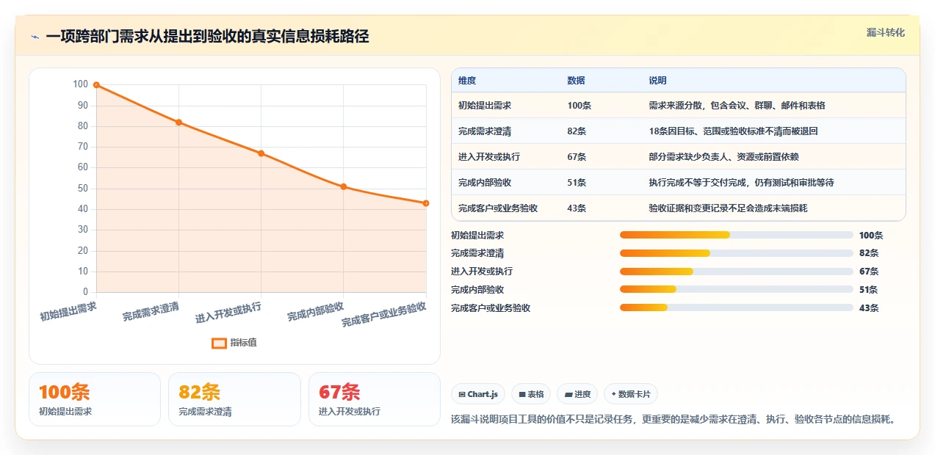
Task: Click the 51条 value in the table
Action: pyautogui.click(x=577, y=183)
